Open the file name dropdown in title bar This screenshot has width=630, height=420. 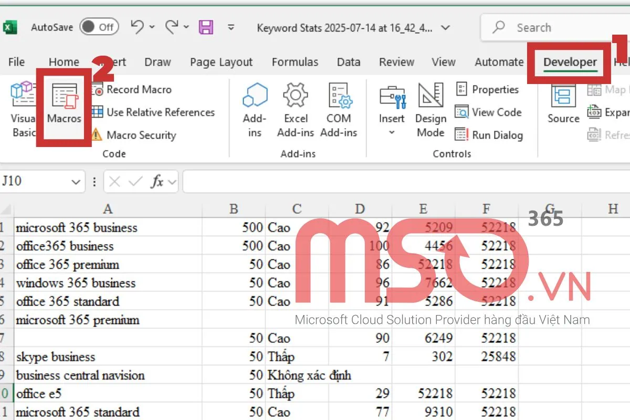click(445, 28)
